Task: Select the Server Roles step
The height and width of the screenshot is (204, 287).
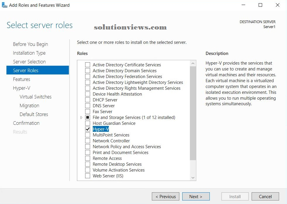Action: click(x=37, y=70)
